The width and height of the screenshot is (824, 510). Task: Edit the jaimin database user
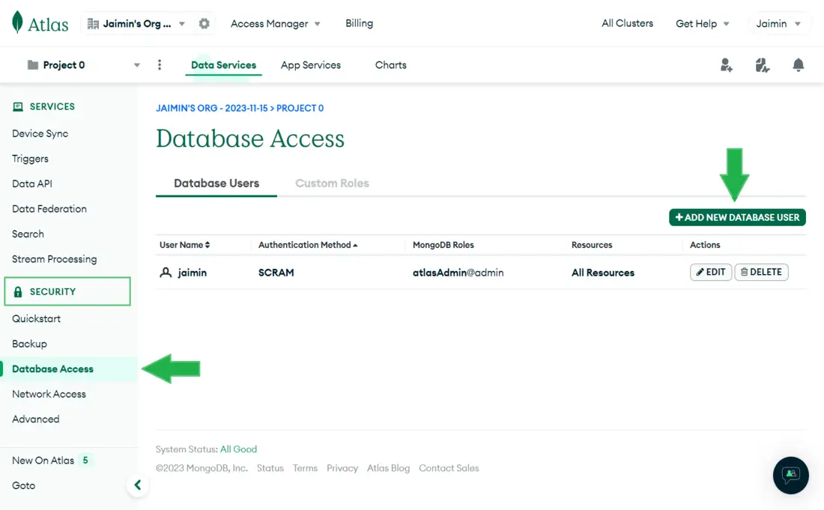coord(710,273)
